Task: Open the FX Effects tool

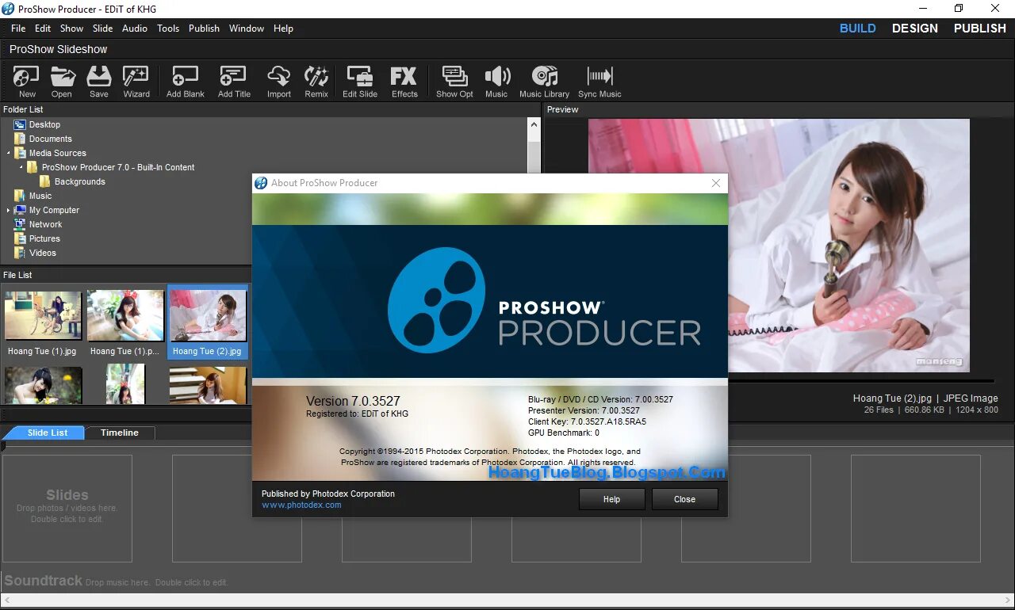Action: pyautogui.click(x=404, y=82)
